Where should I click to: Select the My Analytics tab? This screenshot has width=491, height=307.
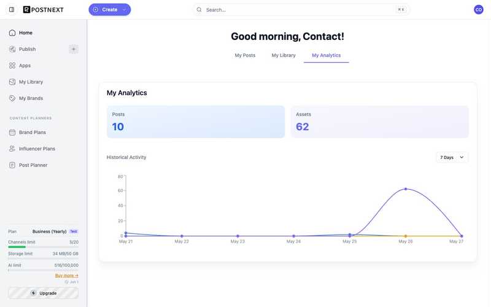point(326,55)
